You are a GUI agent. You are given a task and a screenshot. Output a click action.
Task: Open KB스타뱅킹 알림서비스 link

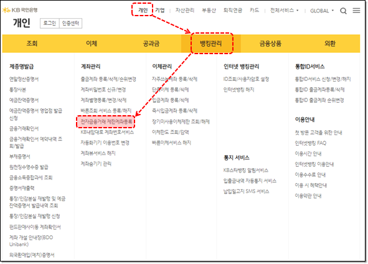click(246, 170)
